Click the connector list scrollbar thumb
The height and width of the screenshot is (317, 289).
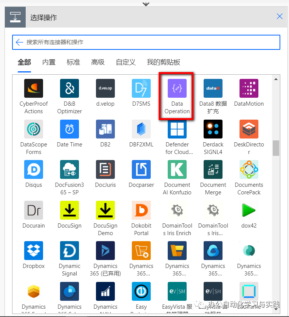pyautogui.click(x=276, y=148)
